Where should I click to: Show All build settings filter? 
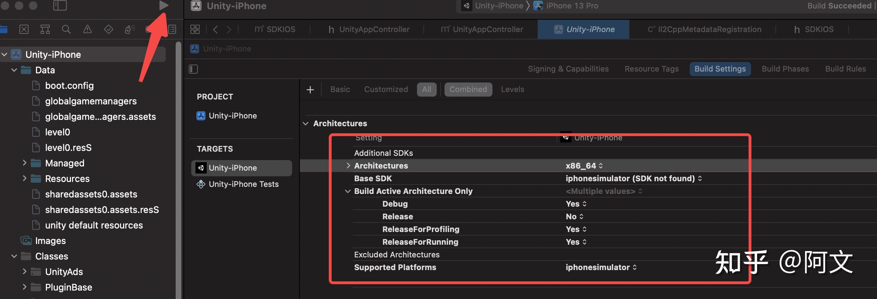427,89
